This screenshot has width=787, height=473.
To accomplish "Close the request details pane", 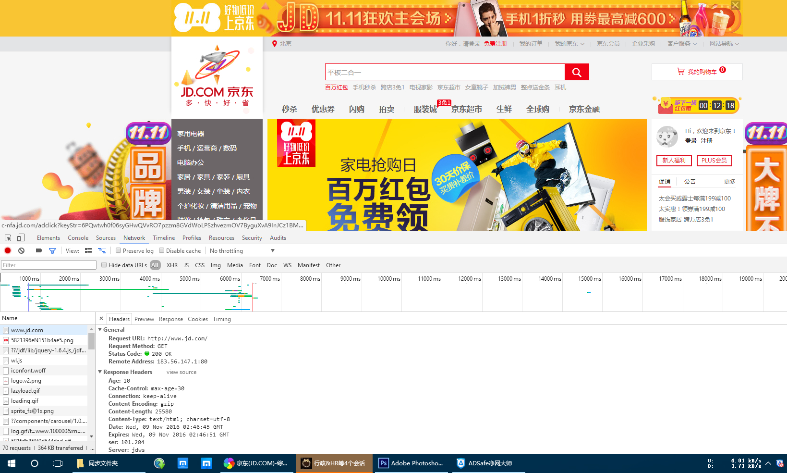I will (101, 318).
